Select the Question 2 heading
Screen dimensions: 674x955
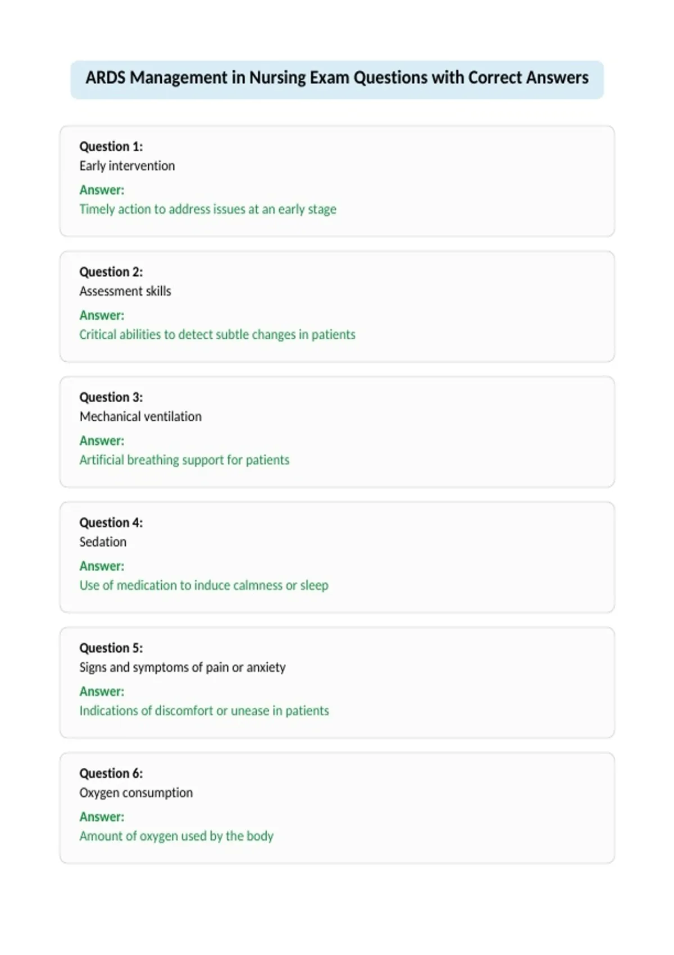(x=111, y=272)
